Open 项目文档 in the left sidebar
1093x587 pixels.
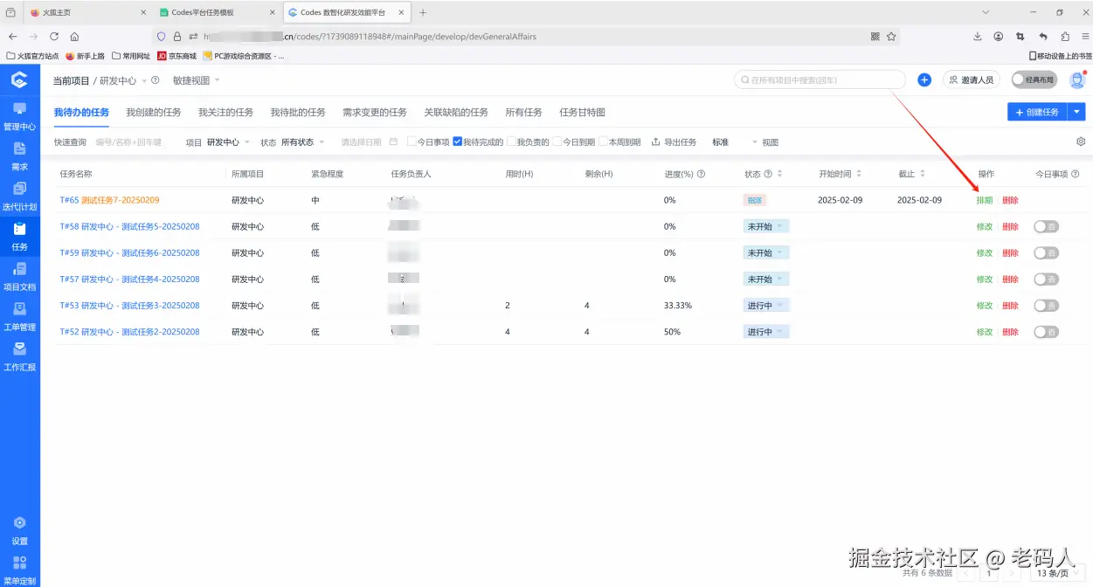19,277
